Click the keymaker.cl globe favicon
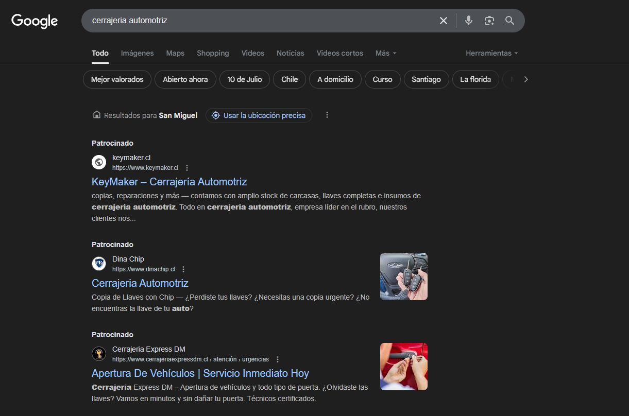Screen dimensions: 629x416 (99, 162)
